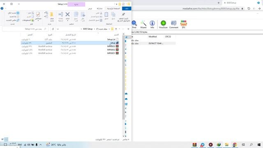The height and width of the screenshot is (148, 263).
Task: Open the recent locations dropdown beside navigation arrows
Action: click(x=120, y=29)
